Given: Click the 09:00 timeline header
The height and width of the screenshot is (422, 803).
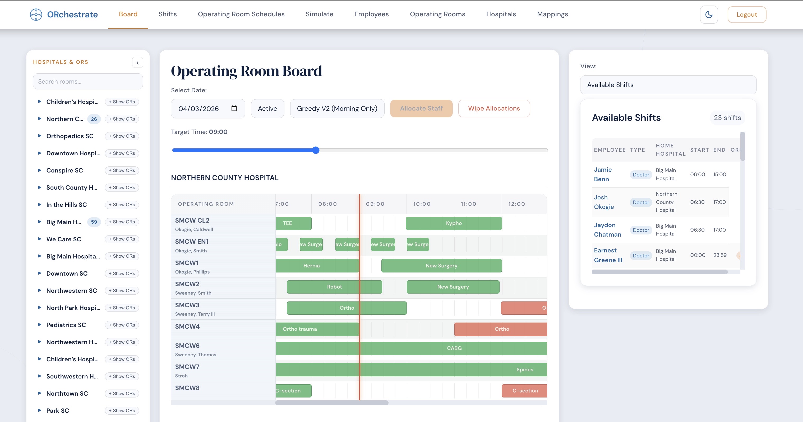Looking at the screenshot, I should (375, 204).
